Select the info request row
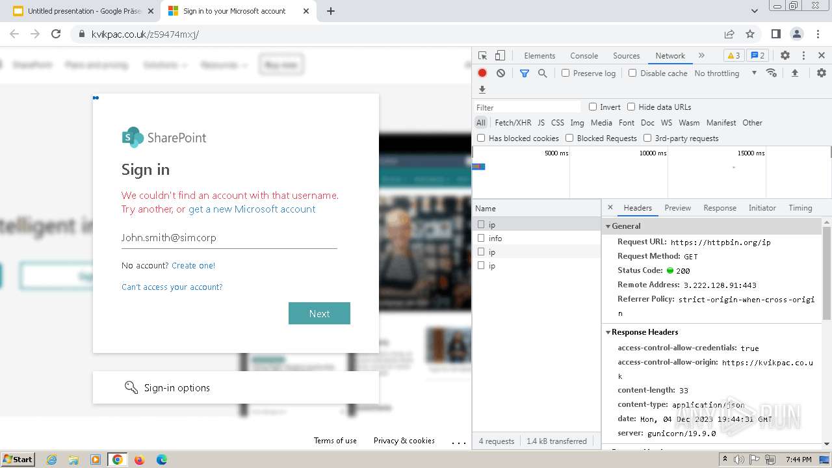832x468 pixels. (x=537, y=239)
